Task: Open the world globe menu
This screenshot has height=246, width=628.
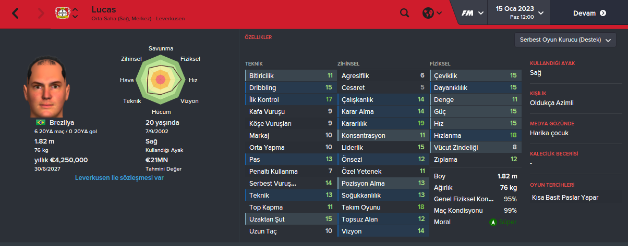Action: (432, 13)
